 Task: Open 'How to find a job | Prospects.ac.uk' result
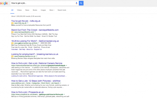click(x=27, y=92)
